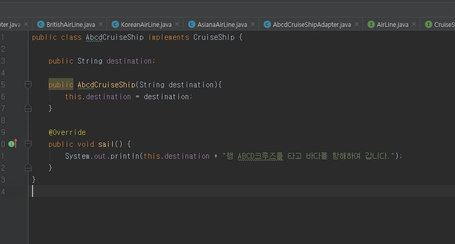
Task: Click the 'String destination' constructor parameter
Action: pyautogui.click(x=176, y=85)
